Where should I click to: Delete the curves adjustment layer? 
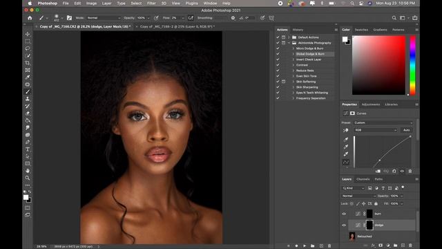pyautogui.click(x=410, y=171)
